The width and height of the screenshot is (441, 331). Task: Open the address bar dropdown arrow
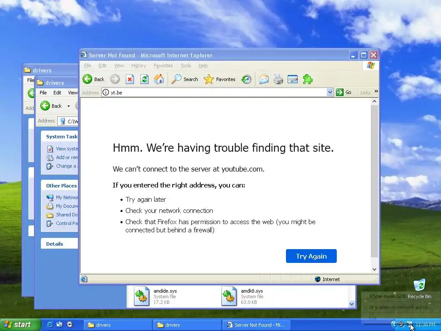click(330, 92)
